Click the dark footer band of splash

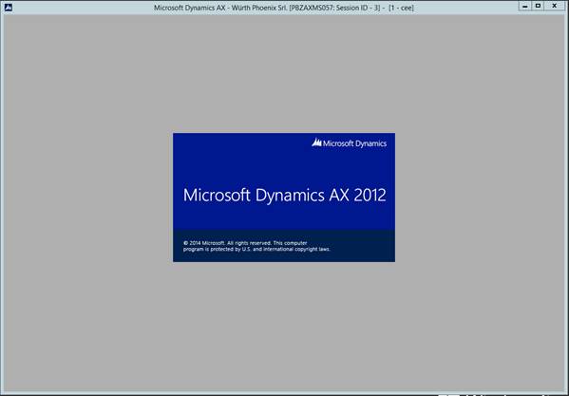pyautogui.click(x=284, y=246)
